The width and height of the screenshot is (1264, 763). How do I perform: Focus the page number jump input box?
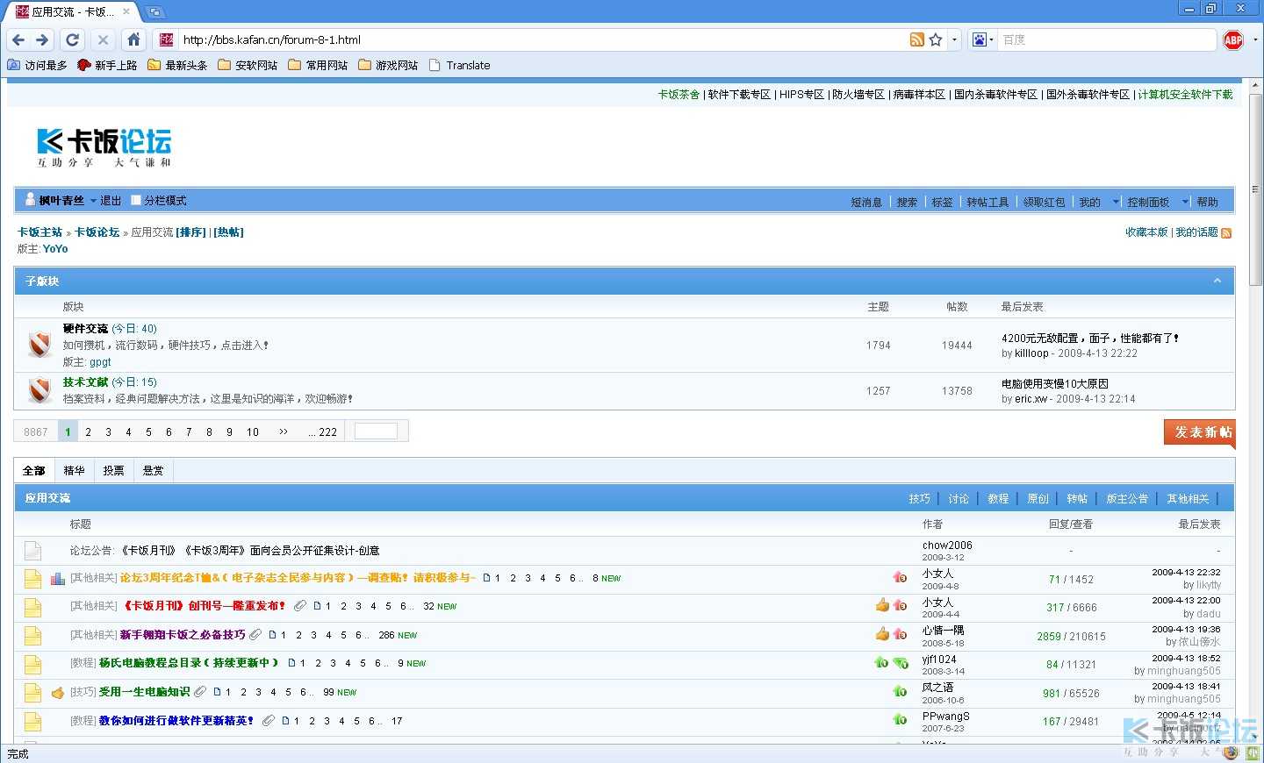(x=376, y=431)
